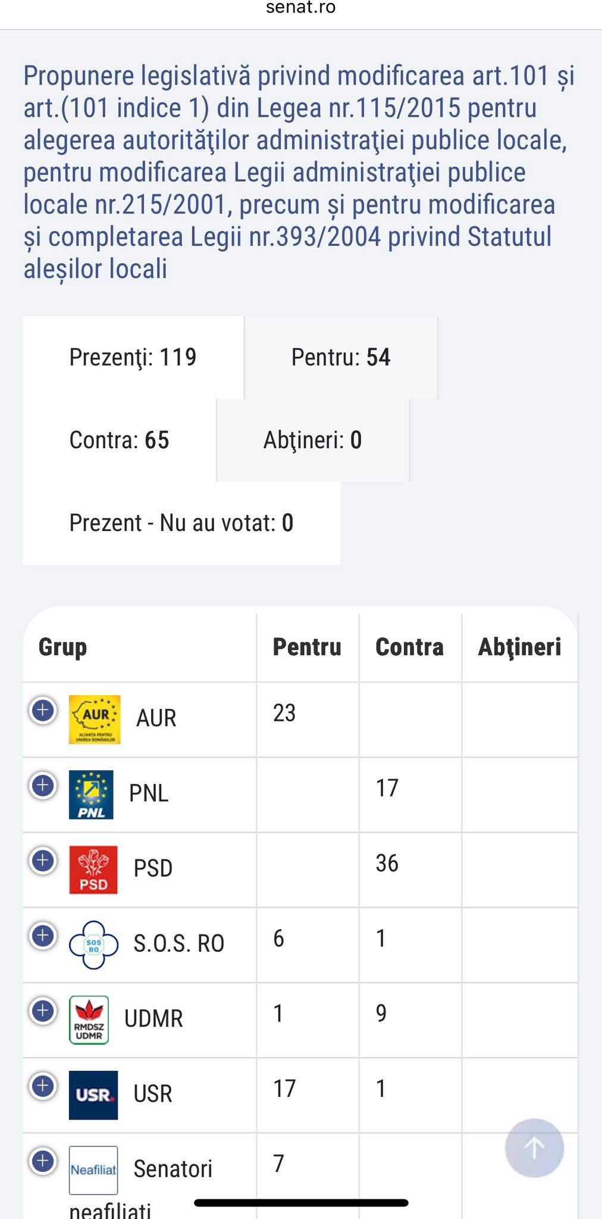The image size is (602, 1219).
Task: Expand the S.O.S. RO group votes
Action: [43, 935]
